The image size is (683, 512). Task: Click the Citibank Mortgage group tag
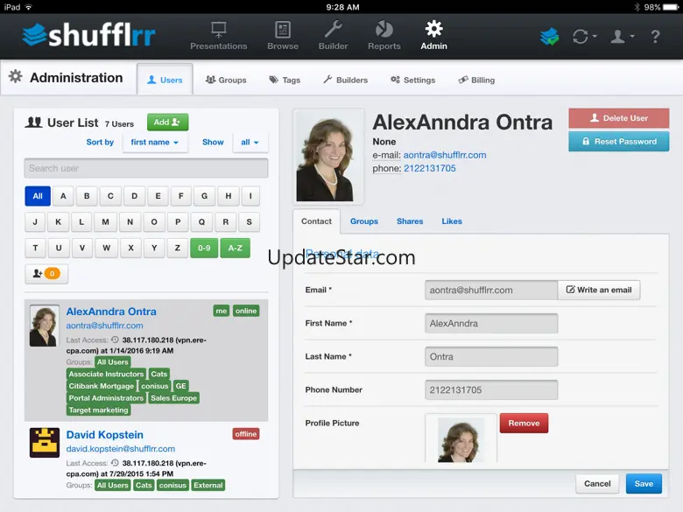tap(101, 386)
